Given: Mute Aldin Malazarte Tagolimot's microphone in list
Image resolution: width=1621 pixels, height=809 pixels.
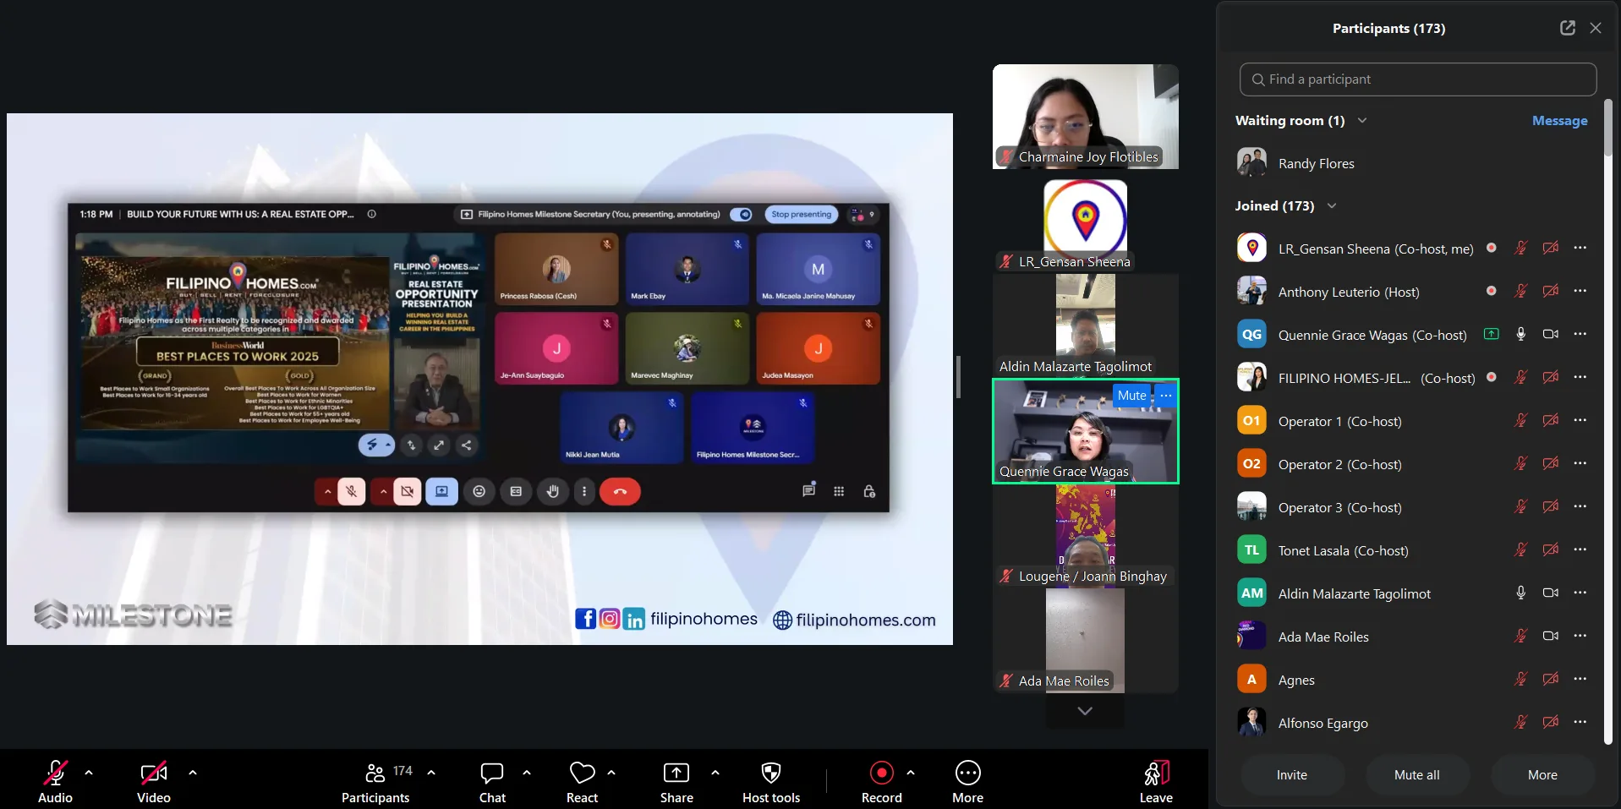Looking at the screenshot, I should tap(1521, 593).
